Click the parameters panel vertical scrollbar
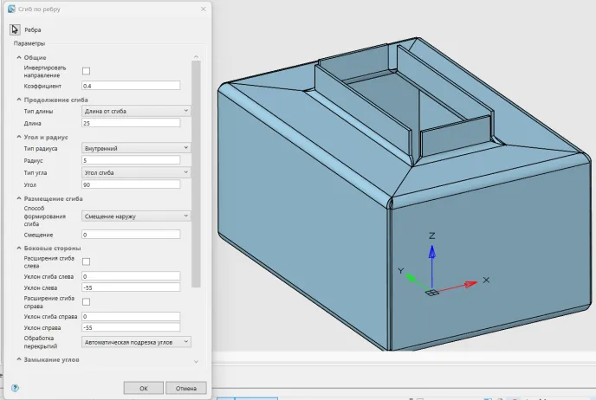 pos(197,173)
